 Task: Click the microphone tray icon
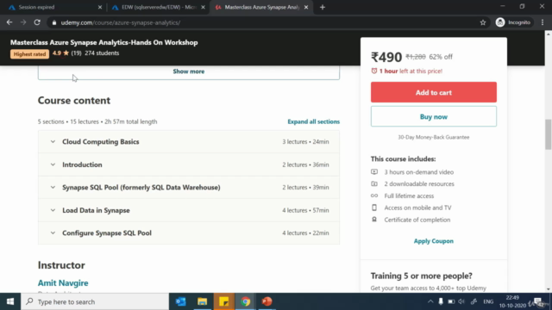click(441, 301)
